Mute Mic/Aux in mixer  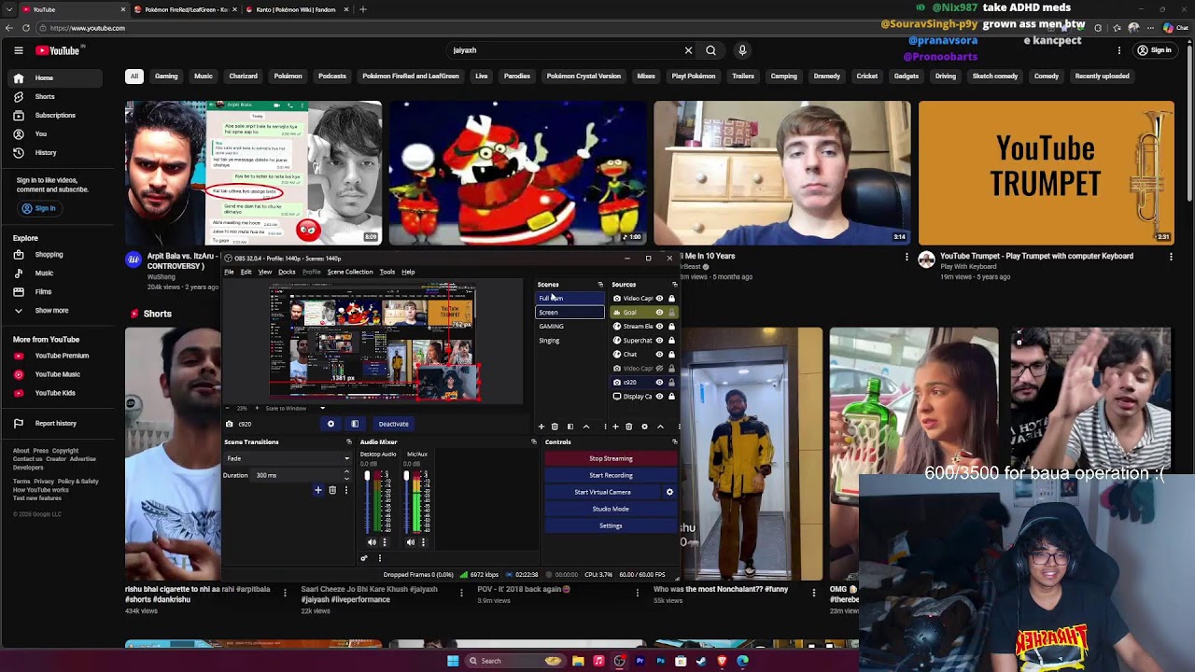[411, 542]
